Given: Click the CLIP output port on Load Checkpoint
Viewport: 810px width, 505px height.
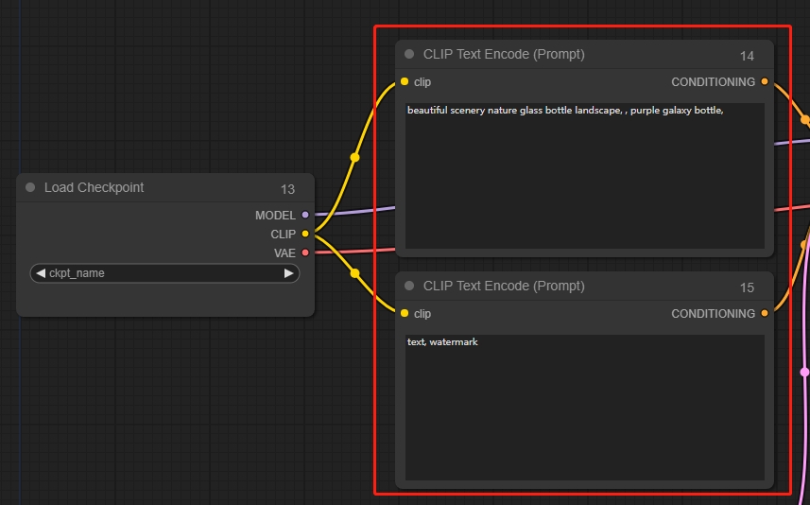Looking at the screenshot, I should [304, 234].
